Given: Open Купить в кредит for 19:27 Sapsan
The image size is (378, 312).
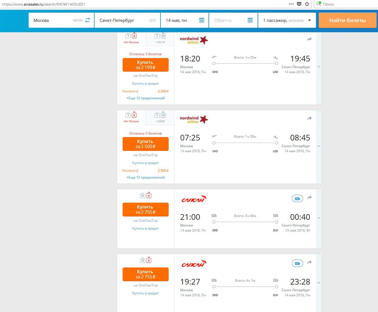Looking at the screenshot, I should (145, 293).
